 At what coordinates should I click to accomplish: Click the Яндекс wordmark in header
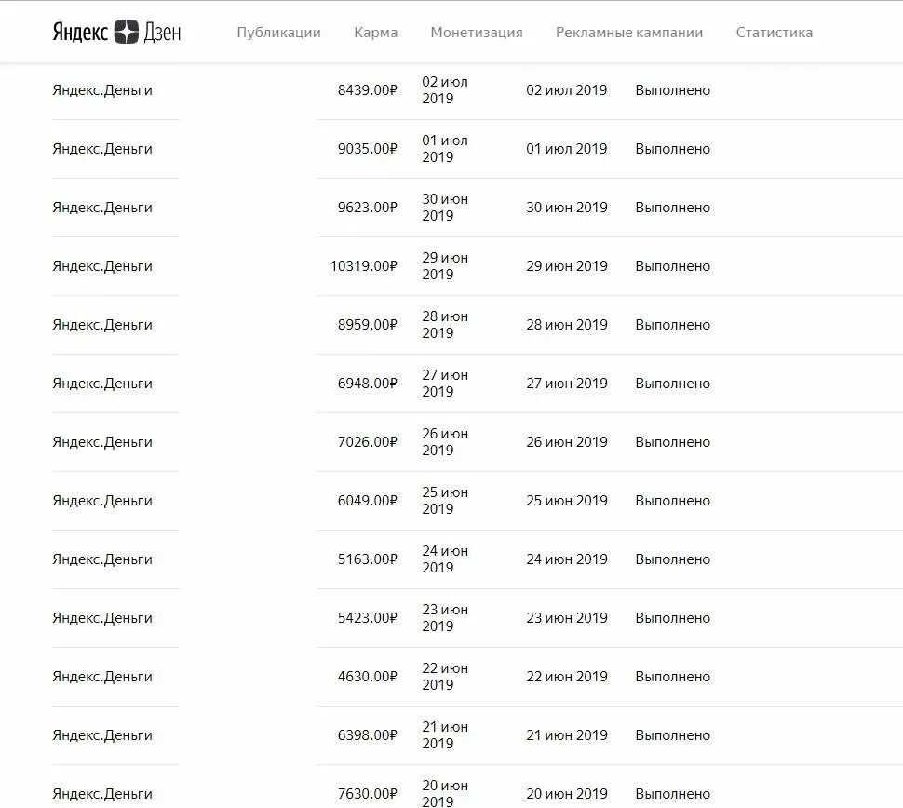[x=80, y=33]
